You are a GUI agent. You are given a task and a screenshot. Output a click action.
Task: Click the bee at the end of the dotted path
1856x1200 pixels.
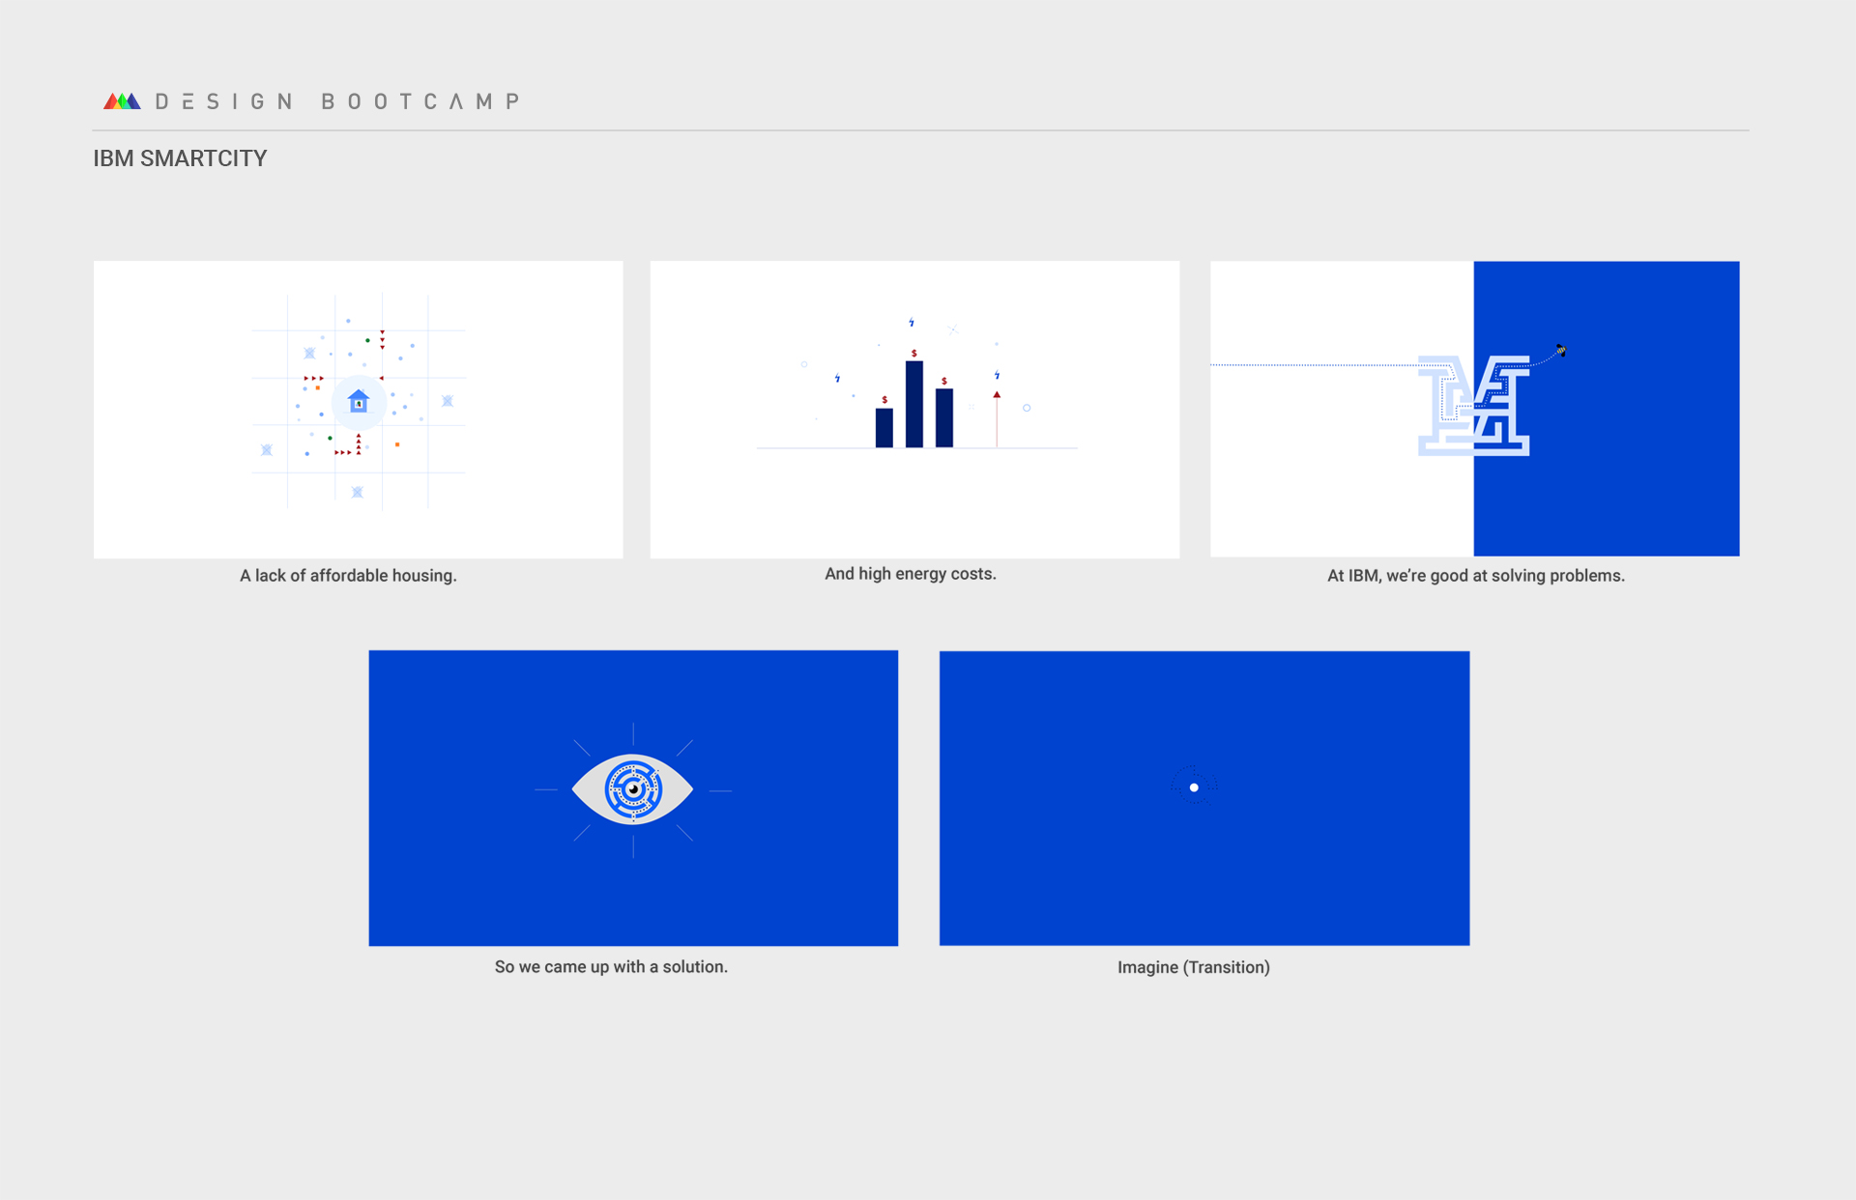coord(1560,350)
